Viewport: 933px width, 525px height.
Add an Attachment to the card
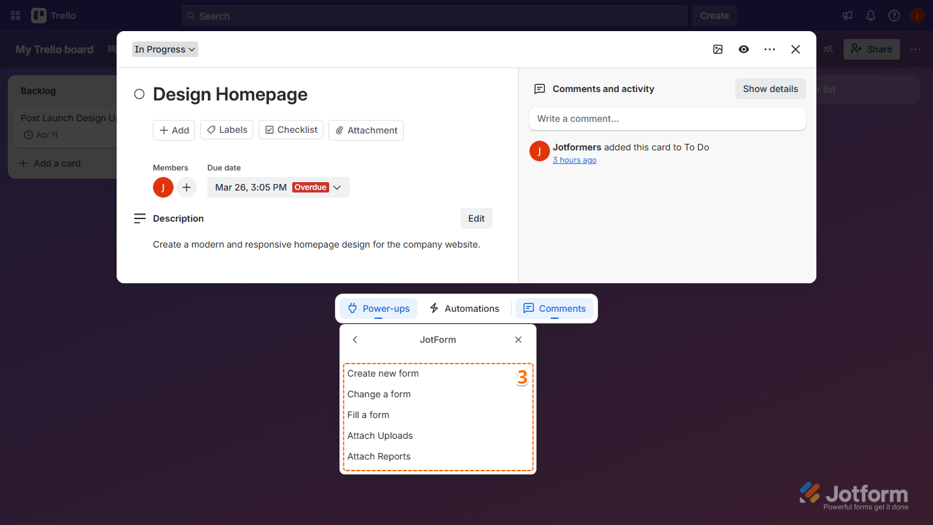pyautogui.click(x=366, y=130)
